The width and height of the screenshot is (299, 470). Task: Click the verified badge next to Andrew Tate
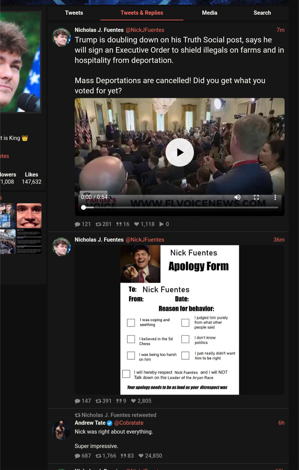(x=110, y=423)
